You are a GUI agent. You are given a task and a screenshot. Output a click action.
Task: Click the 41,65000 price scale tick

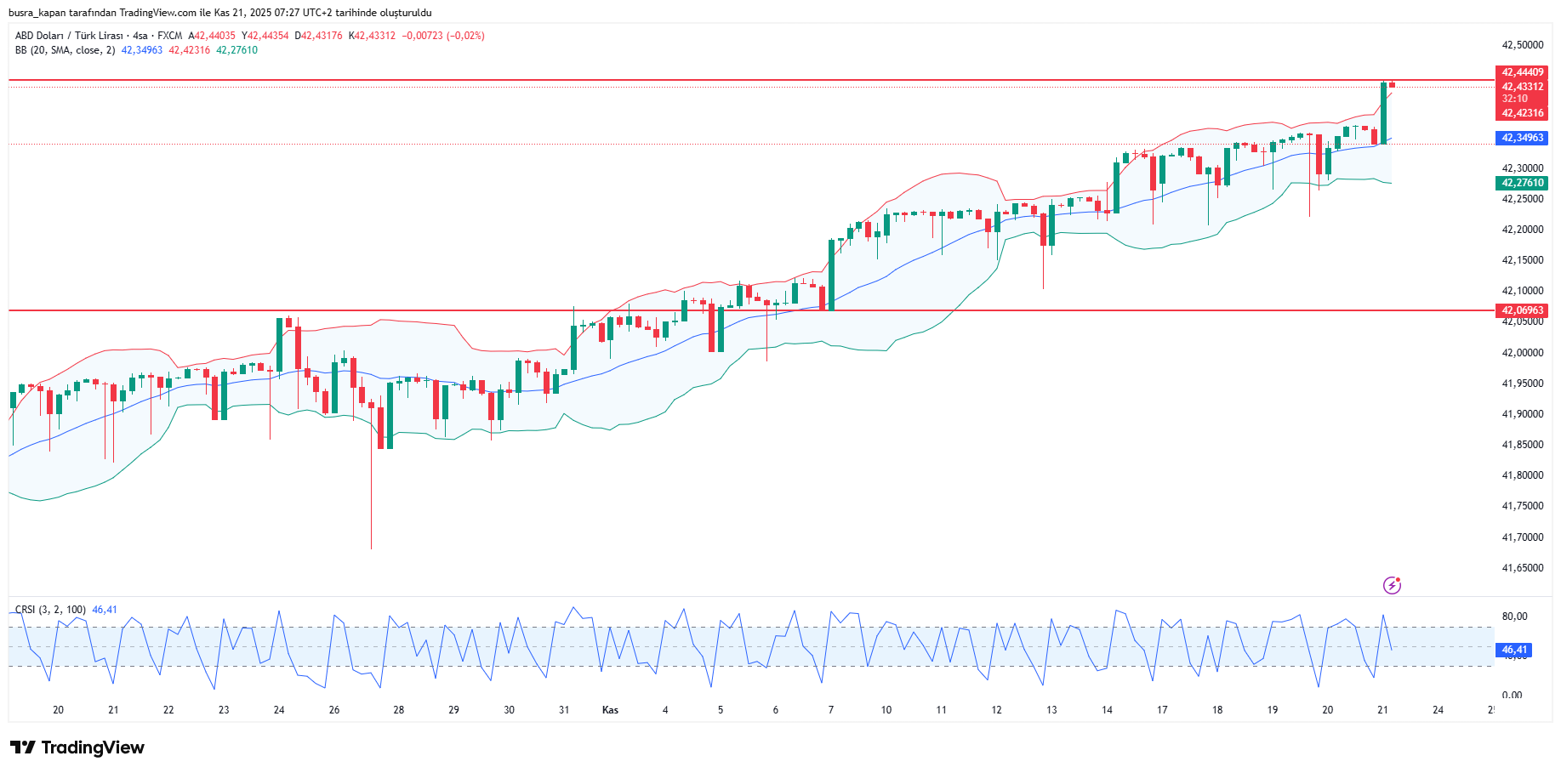tap(1522, 568)
